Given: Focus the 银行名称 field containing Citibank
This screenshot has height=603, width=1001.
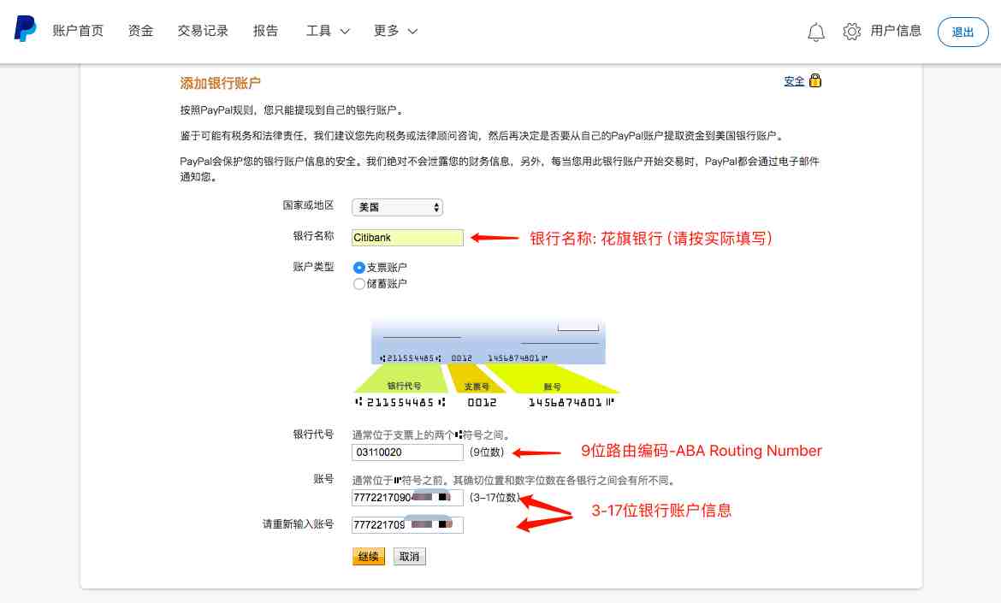Looking at the screenshot, I should (407, 238).
